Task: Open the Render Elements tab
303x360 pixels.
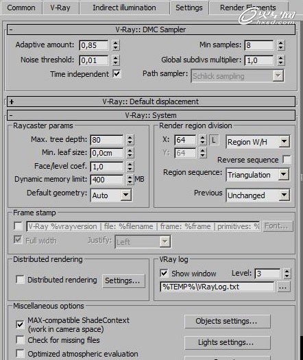Action: click(248, 8)
